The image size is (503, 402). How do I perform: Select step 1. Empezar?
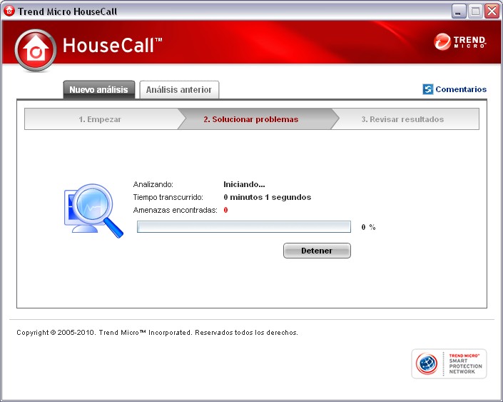[100, 119]
